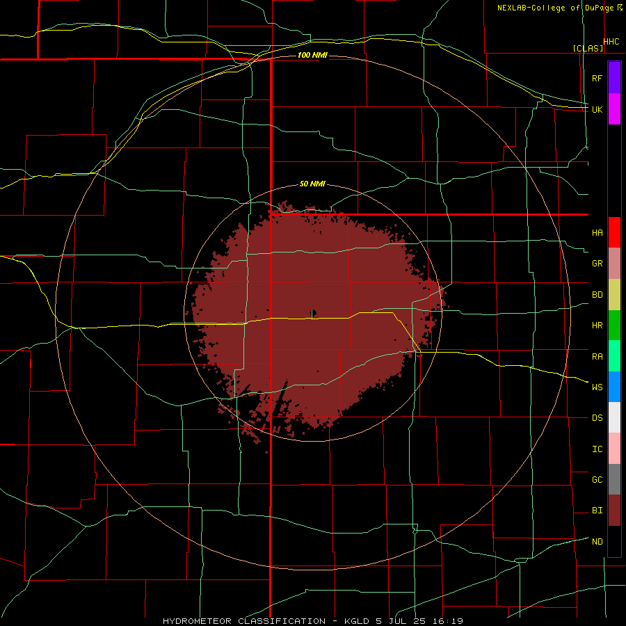Screen dimensions: 626x626
Task: Click the HA red legend swatch
Action: point(614,232)
